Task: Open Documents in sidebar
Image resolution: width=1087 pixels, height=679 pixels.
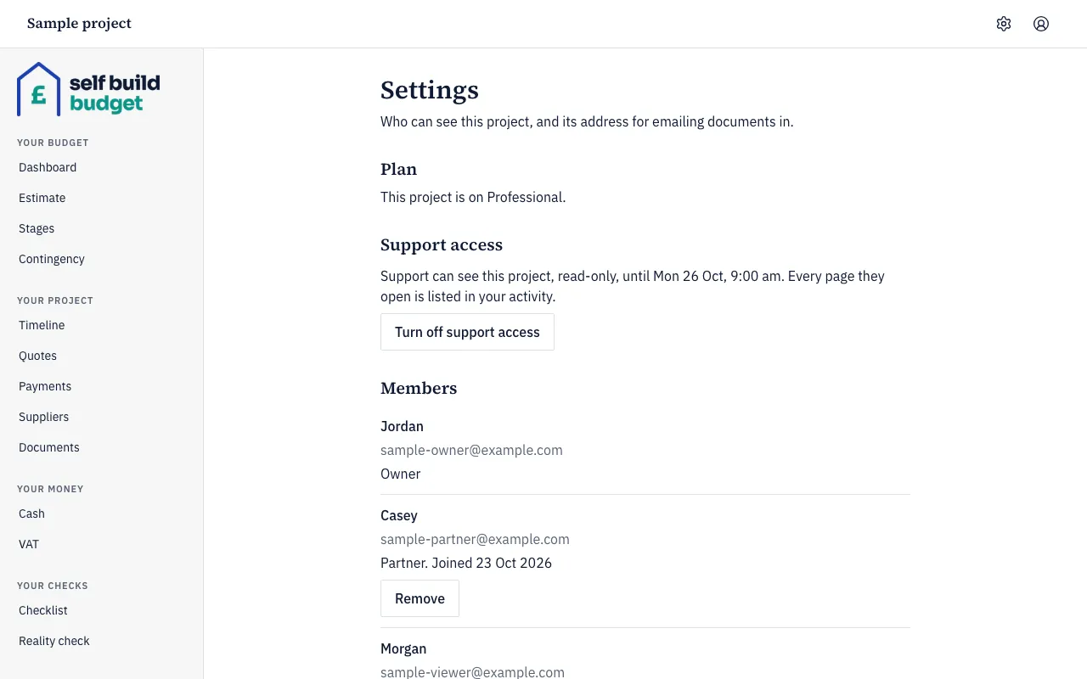Action: (x=49, y=447)
